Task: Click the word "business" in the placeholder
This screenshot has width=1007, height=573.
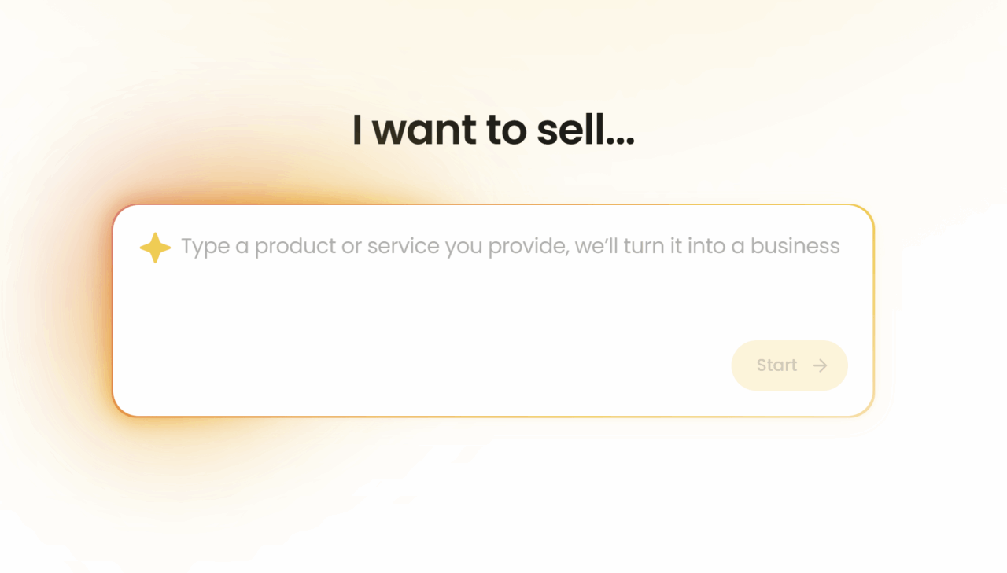Action: click(795, 247)
